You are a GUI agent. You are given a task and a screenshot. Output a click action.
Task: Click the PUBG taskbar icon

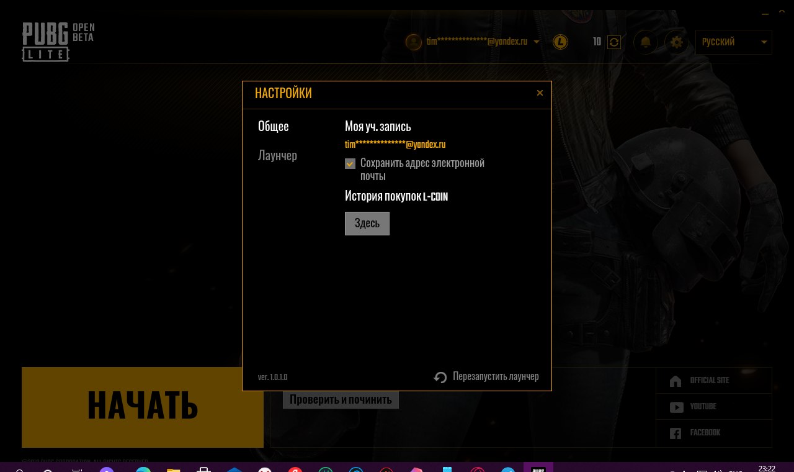(538, 468)
